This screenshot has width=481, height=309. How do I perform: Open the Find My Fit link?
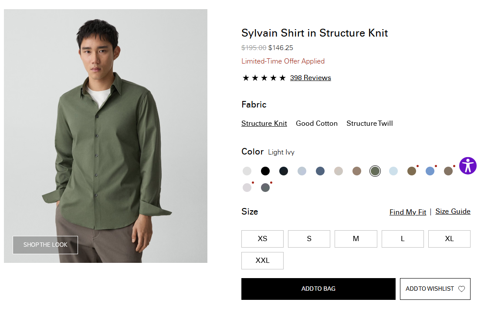(407, 212)
